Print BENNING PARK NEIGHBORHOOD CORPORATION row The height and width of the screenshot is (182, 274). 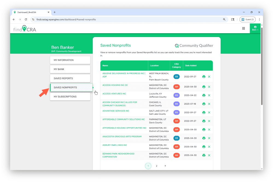coord(204,155)
